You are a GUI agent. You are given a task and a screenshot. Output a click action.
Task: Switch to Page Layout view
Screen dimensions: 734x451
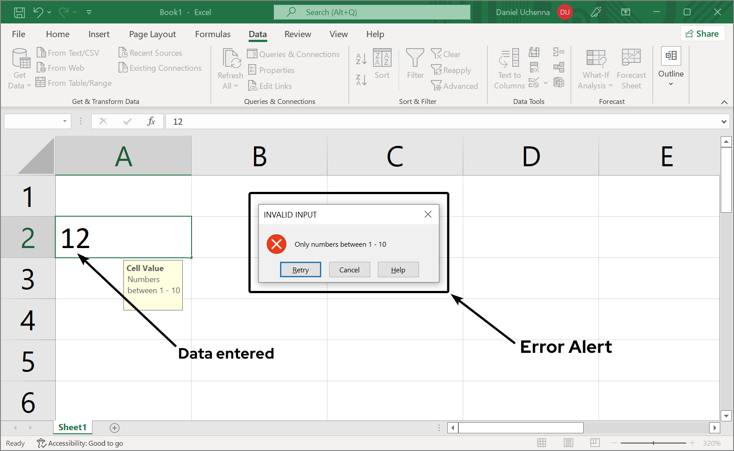(x=568, y=443)
